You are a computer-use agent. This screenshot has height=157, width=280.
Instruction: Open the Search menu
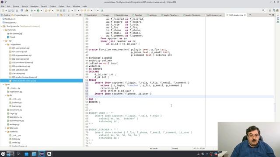pos(44,6)
